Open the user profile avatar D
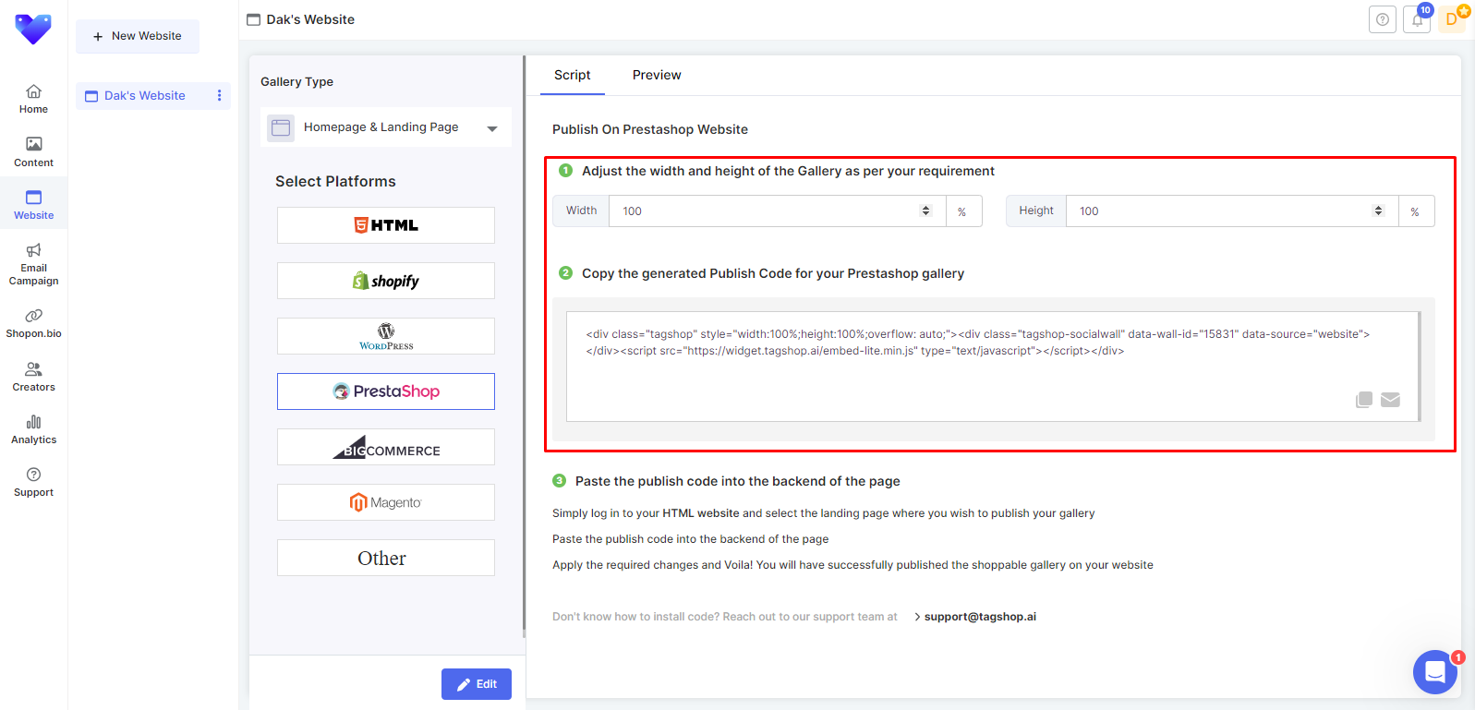 (1452, 19)
